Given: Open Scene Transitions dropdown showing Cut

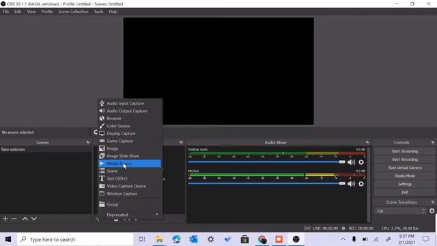Looking at the screenshot, I should (401, 211).
